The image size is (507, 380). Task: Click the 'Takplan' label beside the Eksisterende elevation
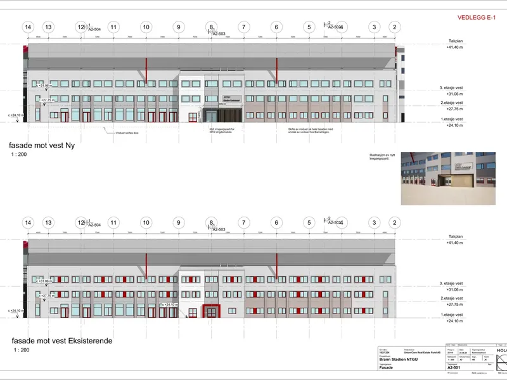point(456,236)
